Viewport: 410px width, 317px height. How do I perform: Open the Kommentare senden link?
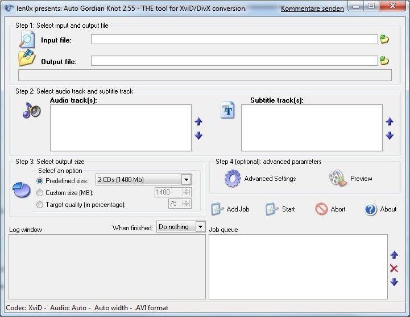pos(312,9)
